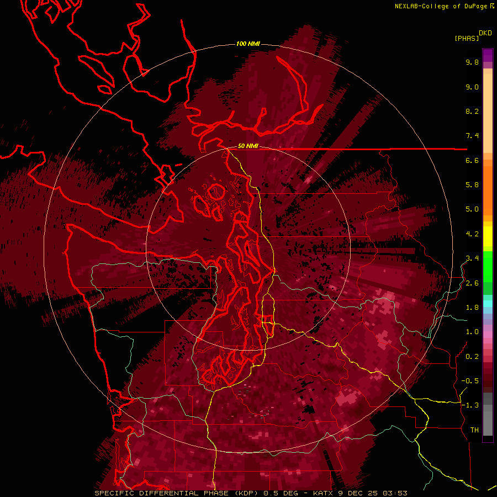
Task: Click the cyan segment of color bar
Action: (x=488, y=303)
